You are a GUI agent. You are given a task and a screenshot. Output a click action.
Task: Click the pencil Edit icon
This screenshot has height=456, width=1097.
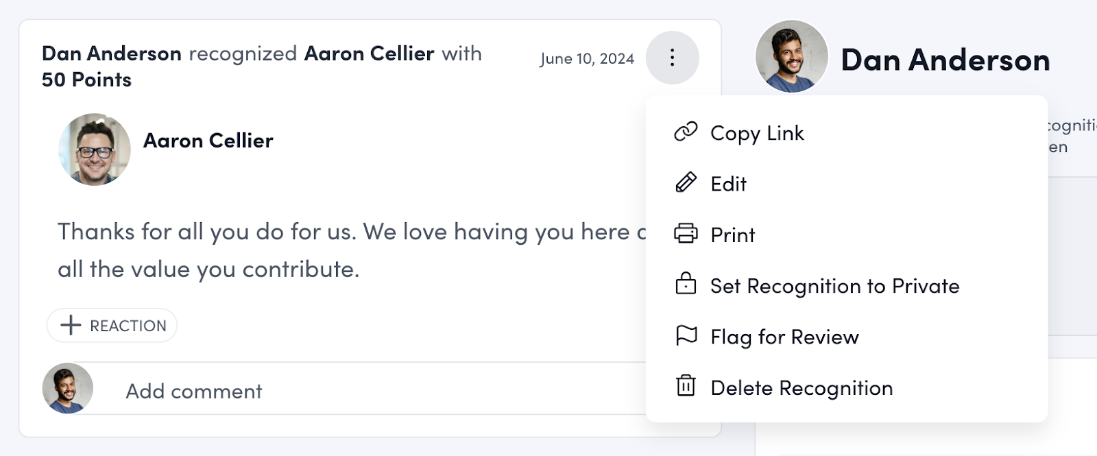(x=686, y=182)
